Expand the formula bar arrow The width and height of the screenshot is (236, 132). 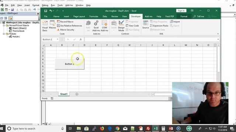pyautogui.click(x=218, y=39)
